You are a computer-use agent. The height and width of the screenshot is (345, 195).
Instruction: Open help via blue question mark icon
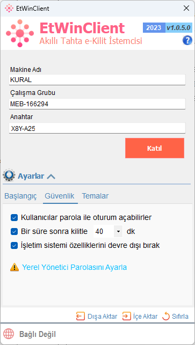(187, 41)
